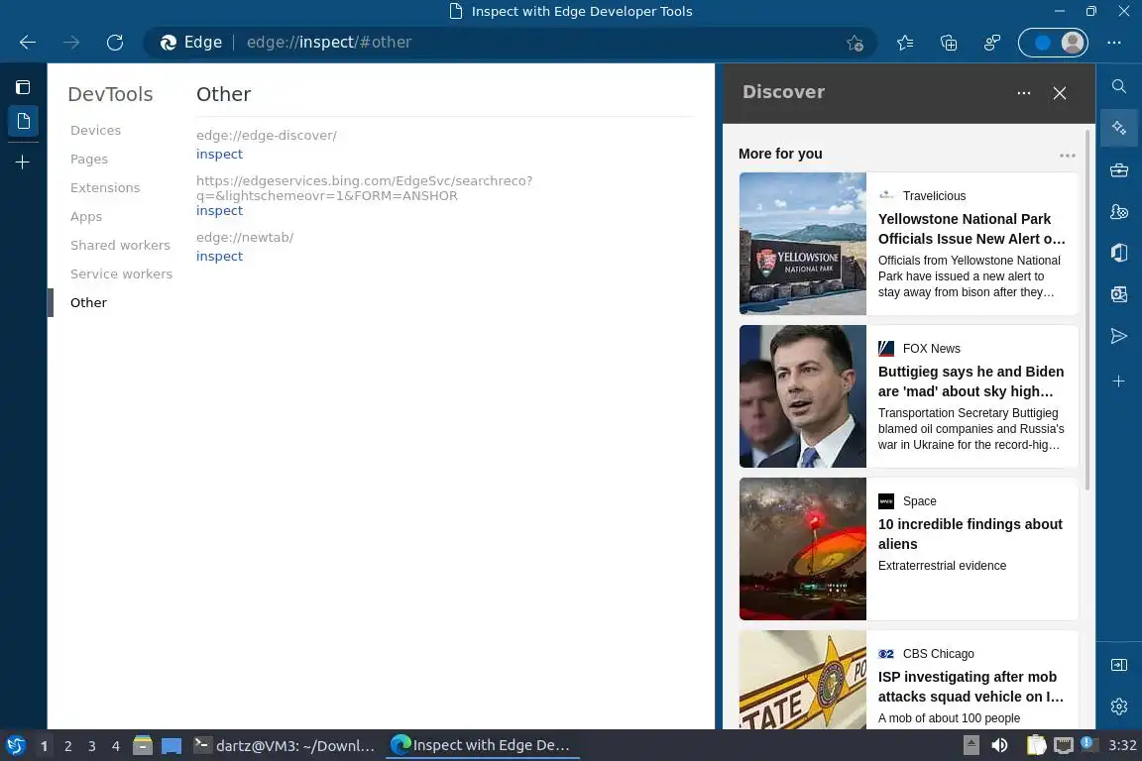This screenshot has width=1142, height=761.
Task: Open the desktop start menu icon
Action: point(15,746)
